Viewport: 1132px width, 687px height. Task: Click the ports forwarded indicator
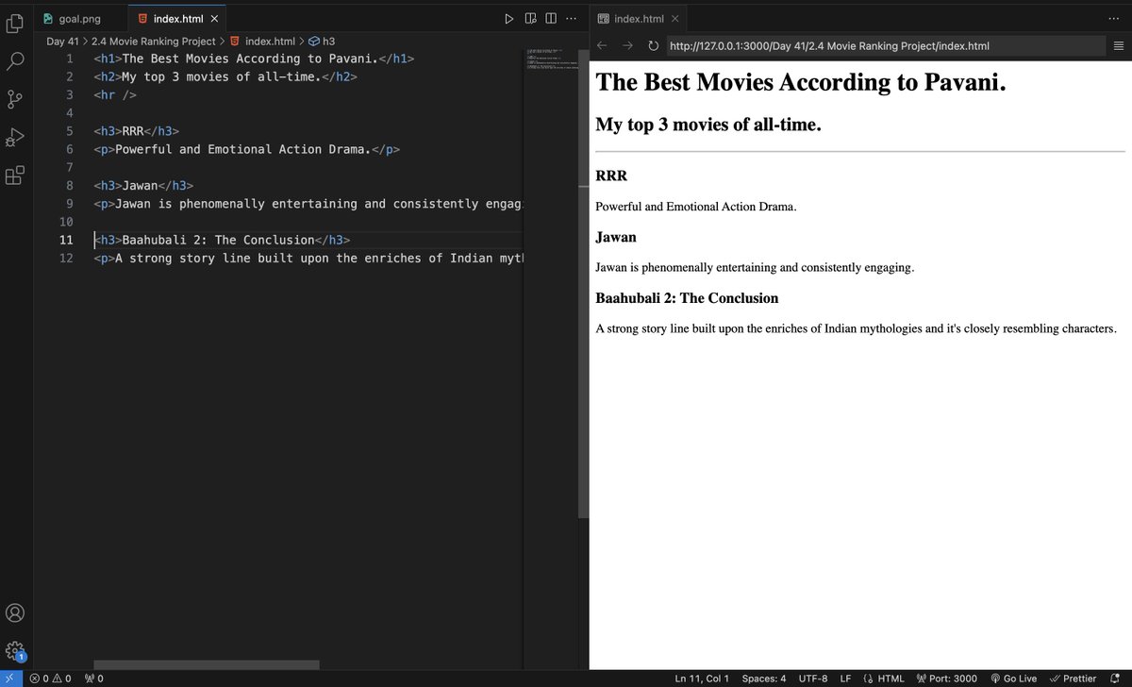[x=94, y=678]
